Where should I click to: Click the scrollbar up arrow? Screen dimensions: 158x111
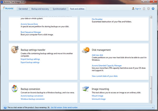(151, 17)
